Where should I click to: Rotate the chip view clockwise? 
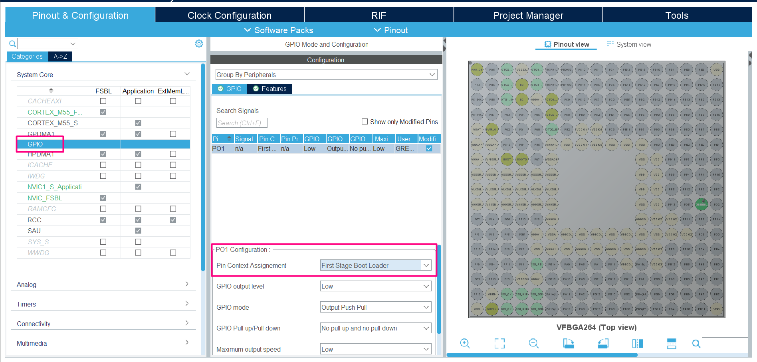click(568, 343)
